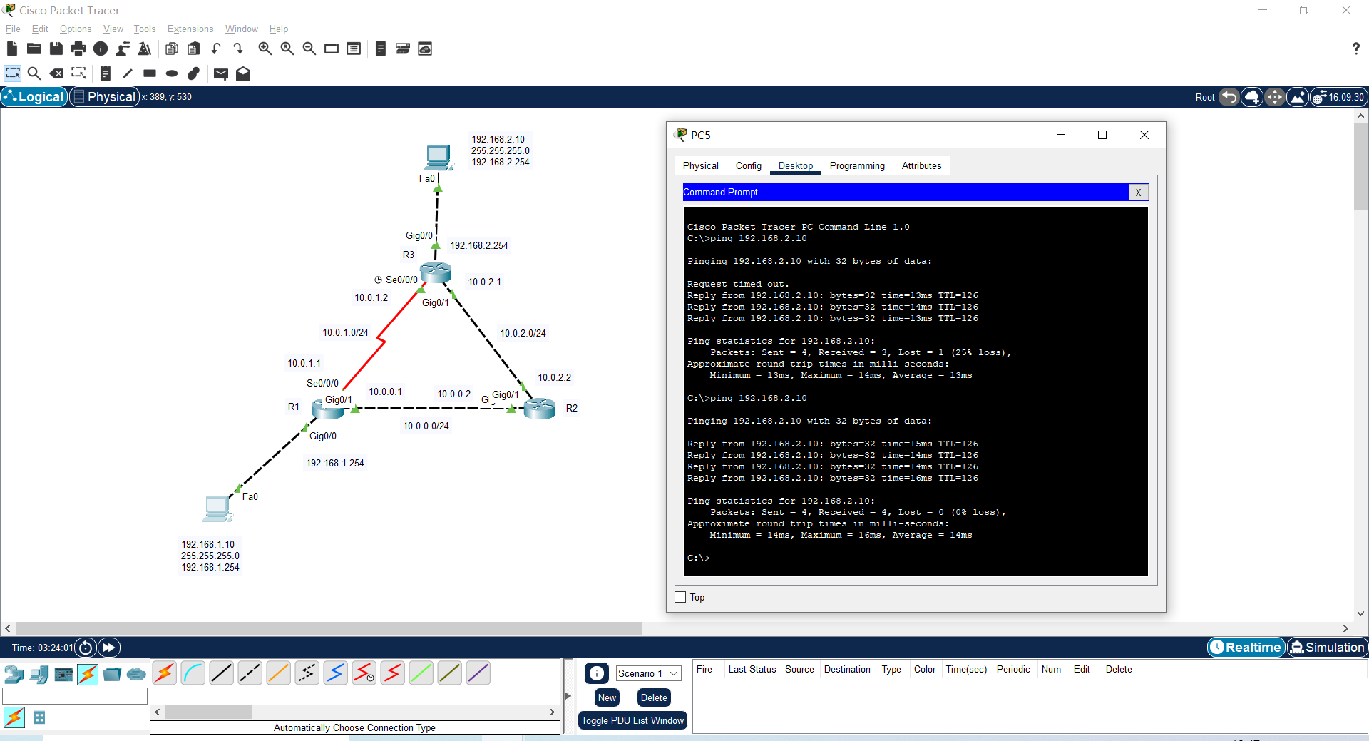Click the PC with address 192.168.1.10
1369x741 pixels.
(x=217, y=508)
